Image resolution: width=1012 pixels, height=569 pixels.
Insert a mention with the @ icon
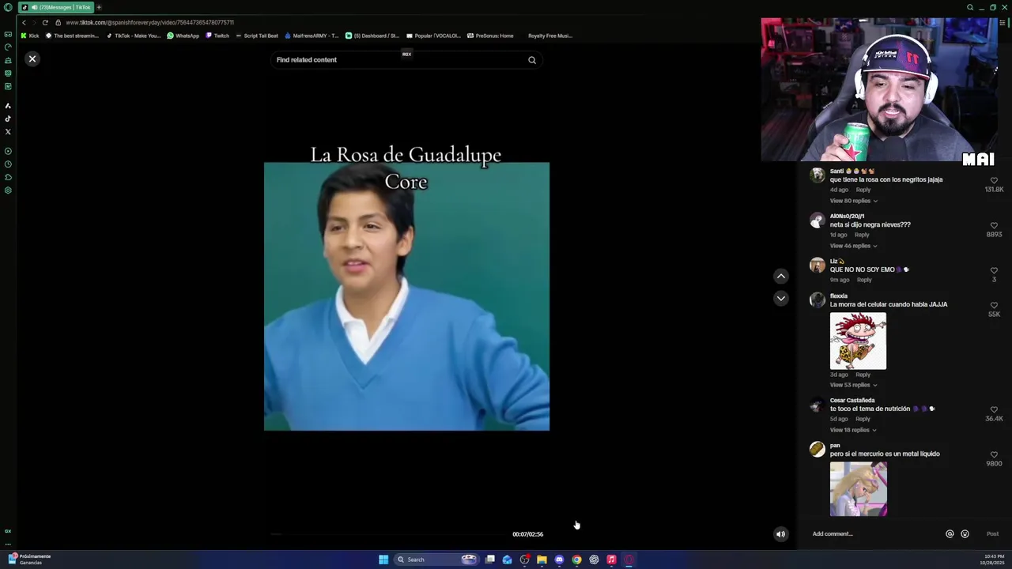click(x=950, y=534)
